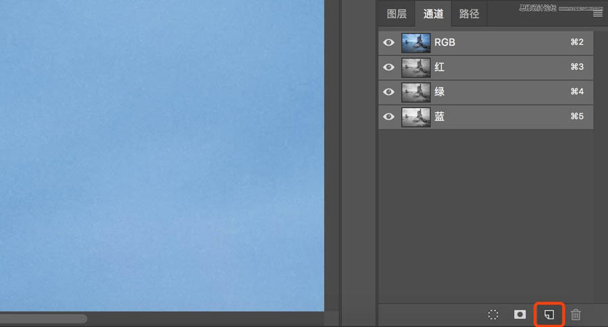This screenshot has height=327, width=608.
Task: Select the RGB channel name
Action: (445, 42)
